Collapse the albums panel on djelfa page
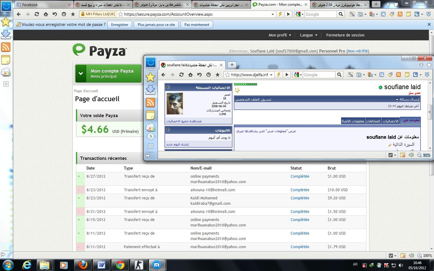Screen dimensions: 434x271 (168, 130)
